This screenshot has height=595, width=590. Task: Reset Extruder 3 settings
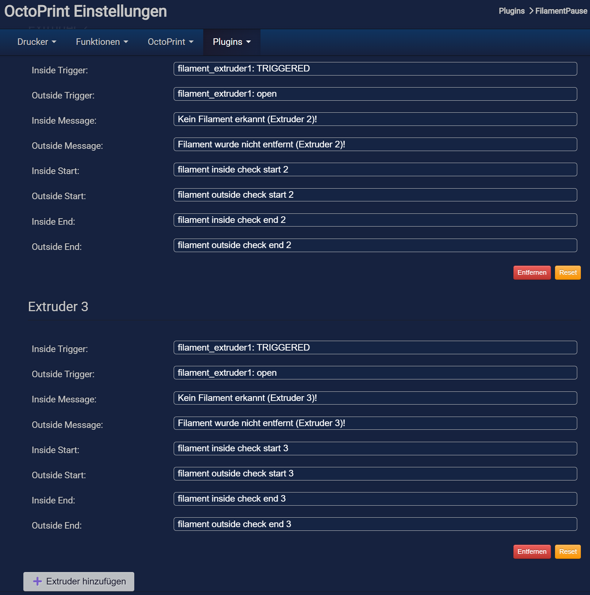coord(568,552)
